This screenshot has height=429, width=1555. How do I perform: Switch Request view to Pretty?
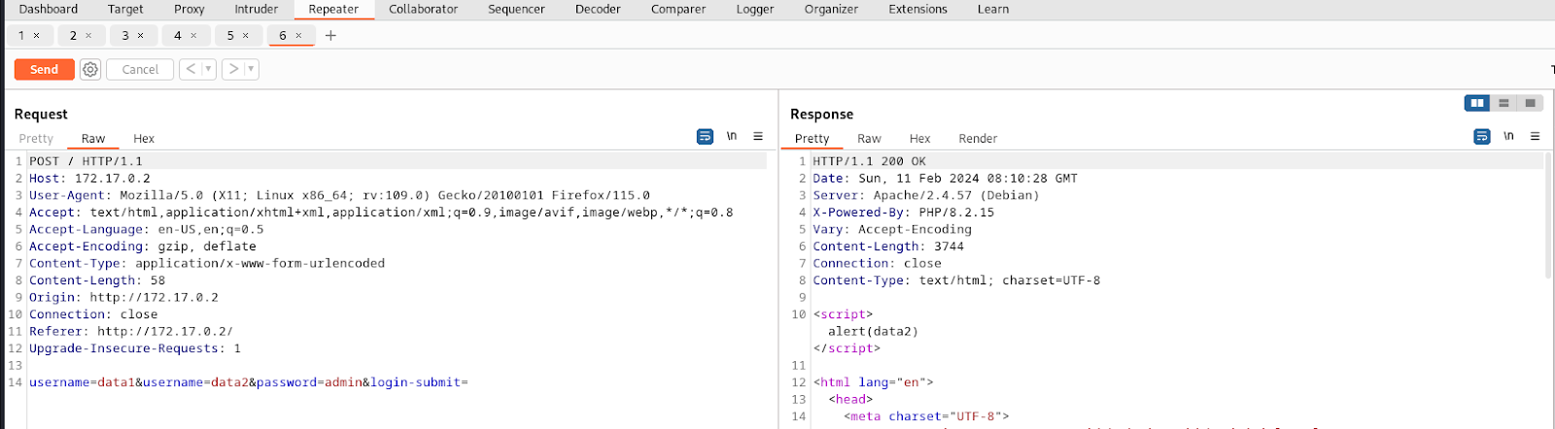(x=36, y=139)
